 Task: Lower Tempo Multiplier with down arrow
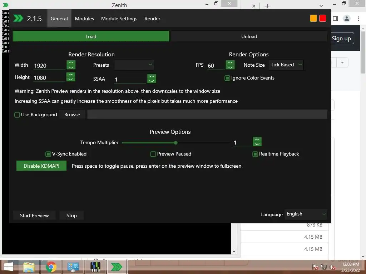(257, 144)
